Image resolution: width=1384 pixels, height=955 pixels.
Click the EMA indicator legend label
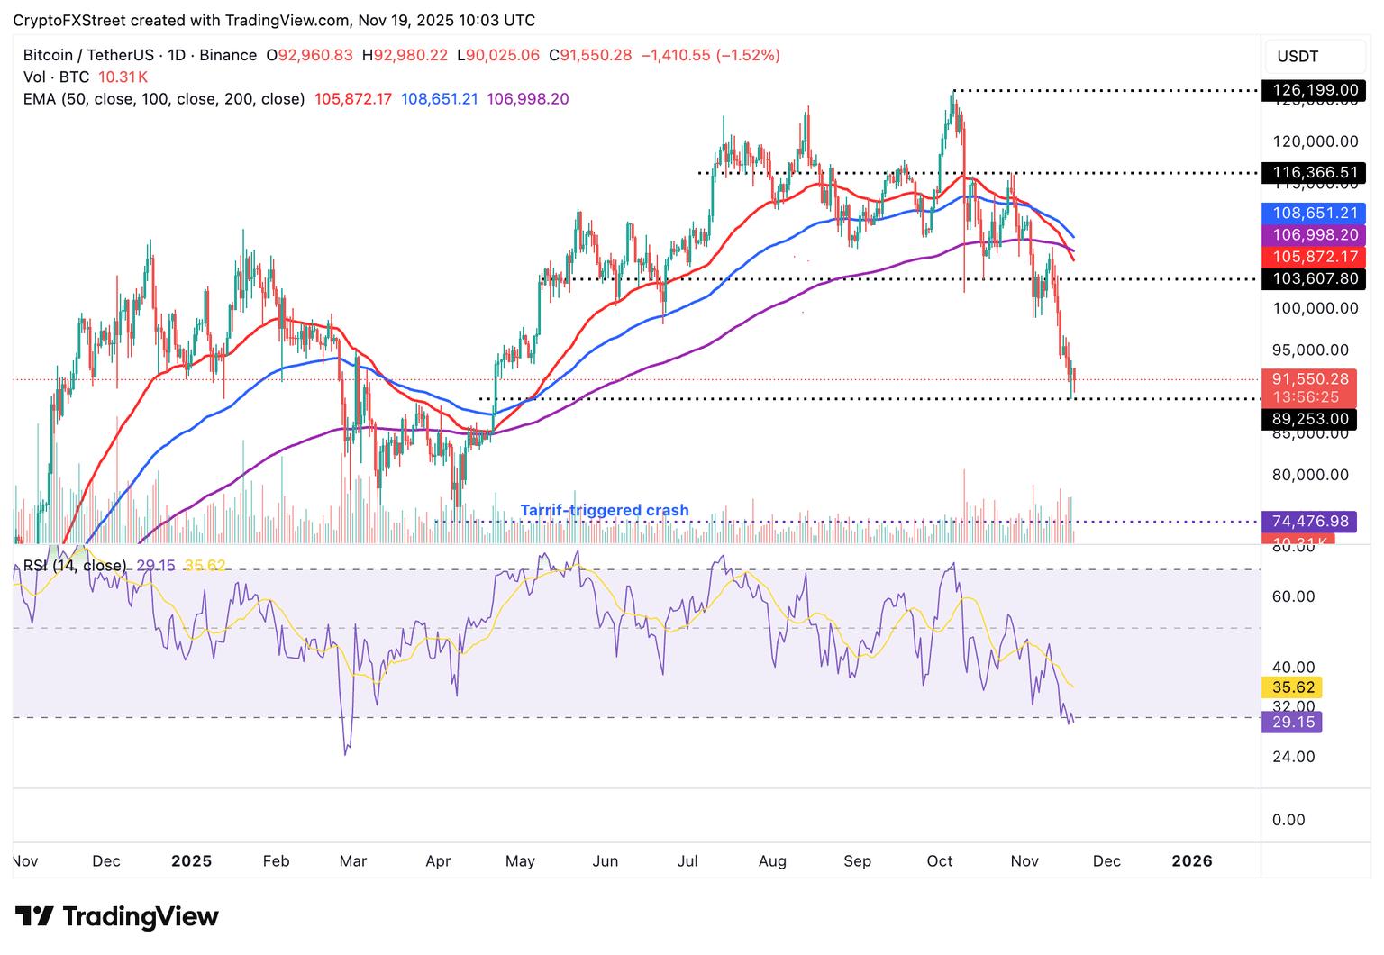tap(164, 99)
